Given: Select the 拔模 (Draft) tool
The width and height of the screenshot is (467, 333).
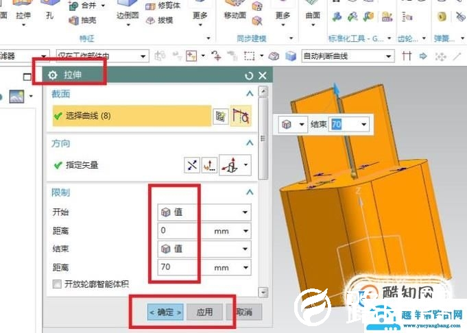Looking at the screenshot, I should 160,21.
